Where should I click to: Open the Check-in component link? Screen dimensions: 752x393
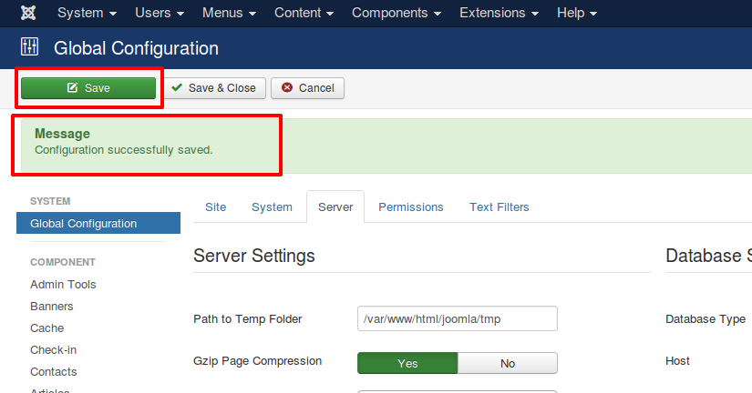click(55, 350)
